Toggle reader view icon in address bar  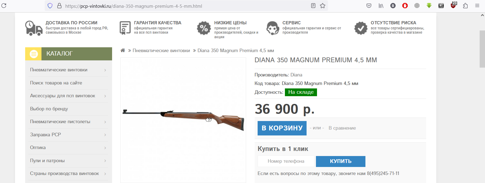(313, 6)
